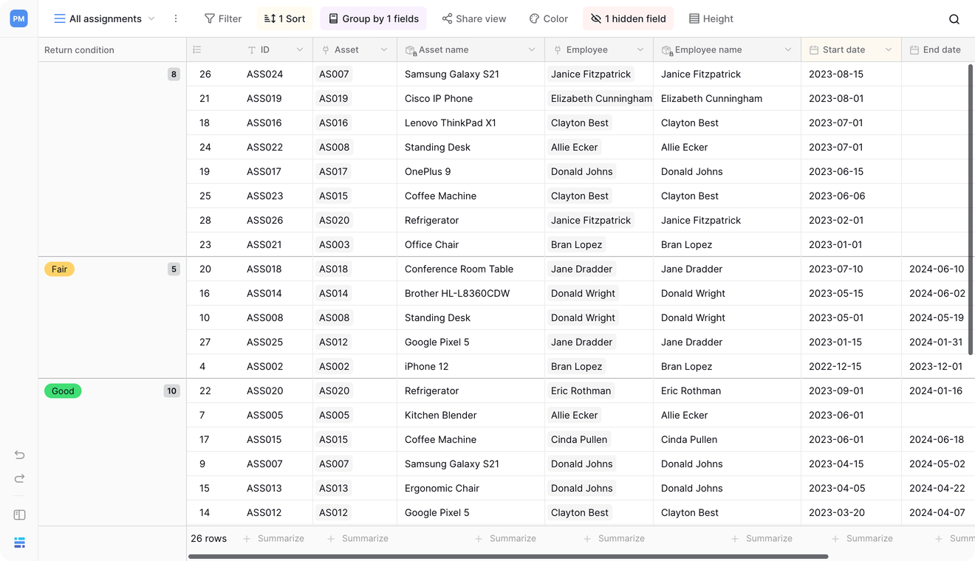Click Elizabeth Cunningham employee tag
Viewport: 975px width, 561px height.
pyautogui.click(x=601, y=98)
